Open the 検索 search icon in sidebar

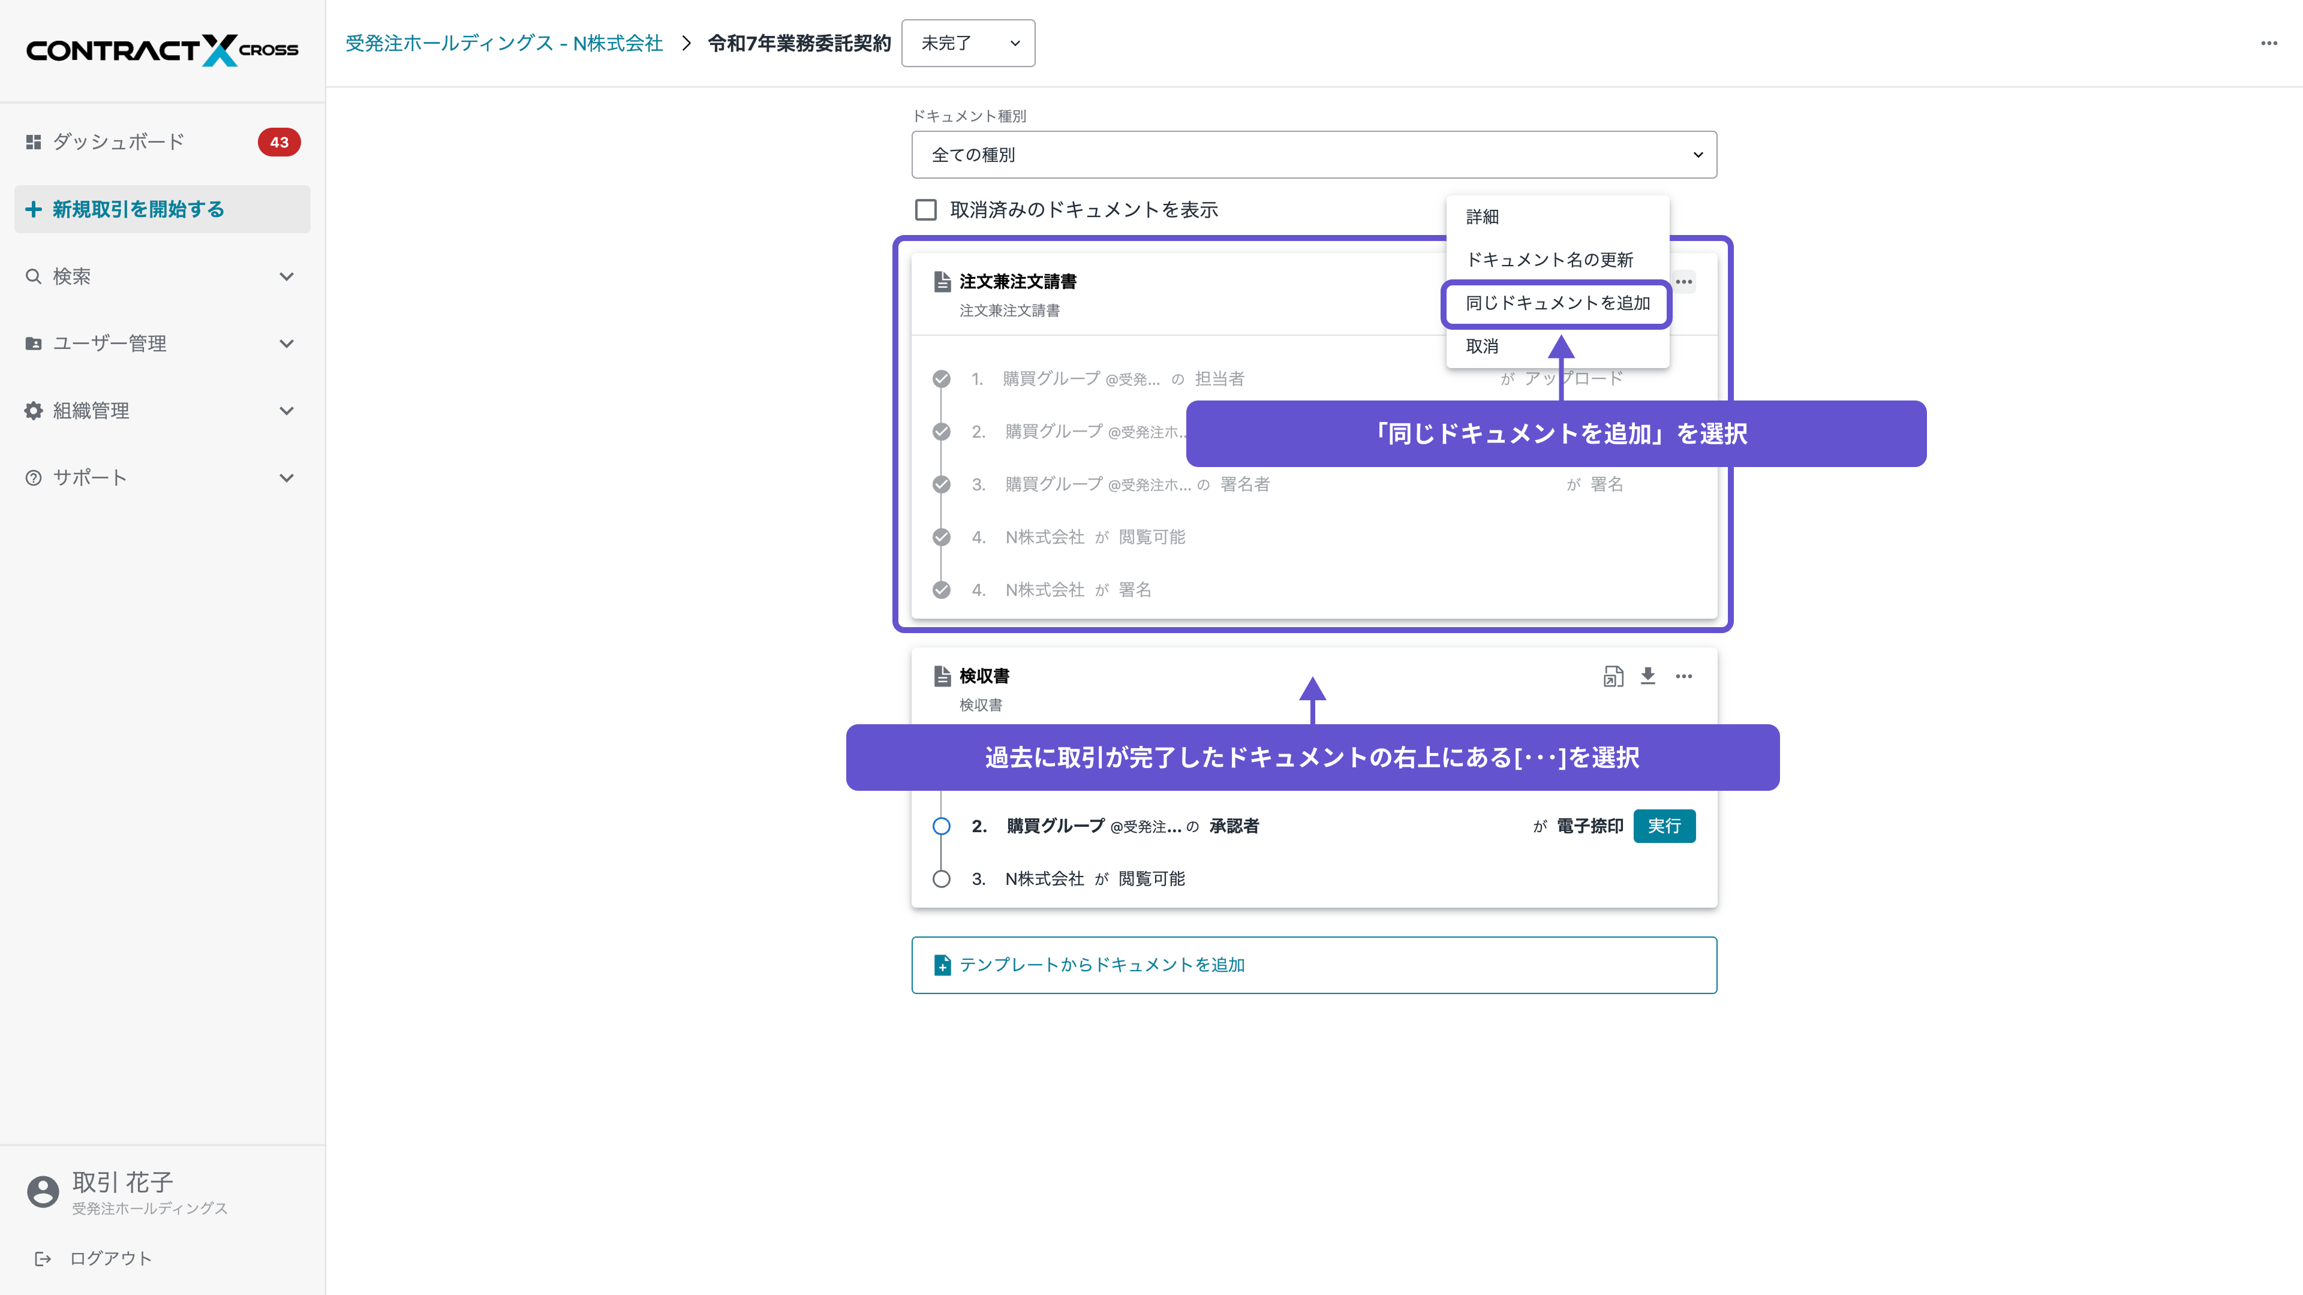pyautogui.click(x=33, y=276)
